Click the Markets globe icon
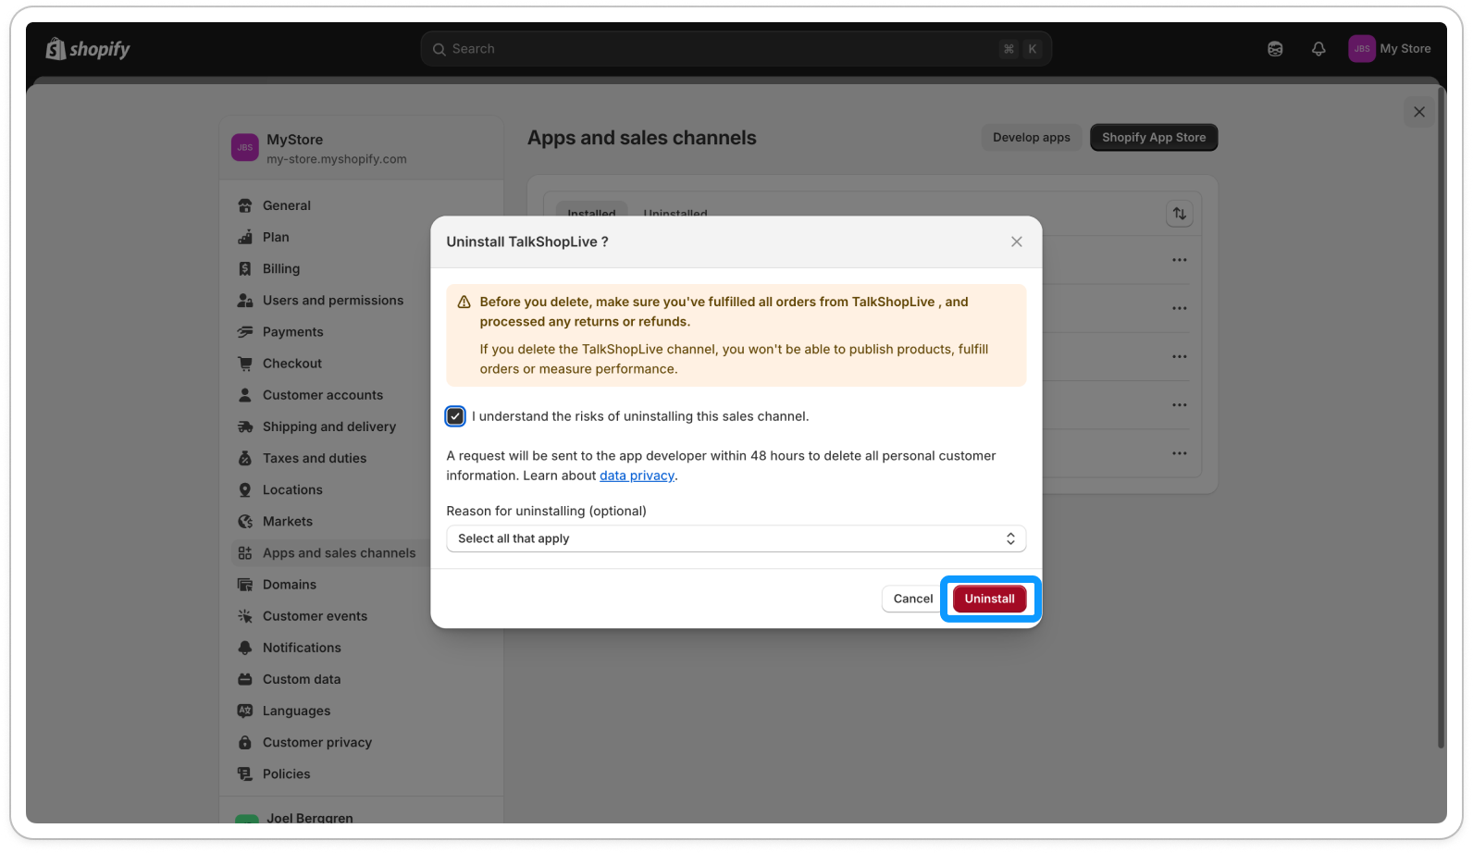 [245, 522]
